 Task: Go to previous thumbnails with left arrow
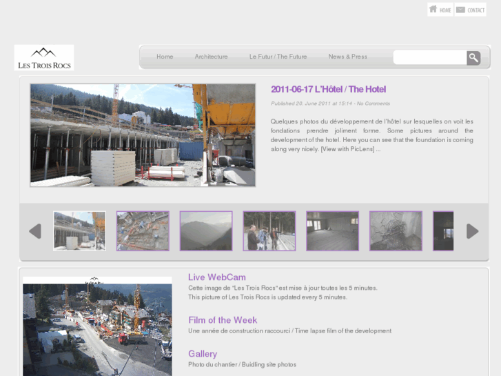point(35,231)
